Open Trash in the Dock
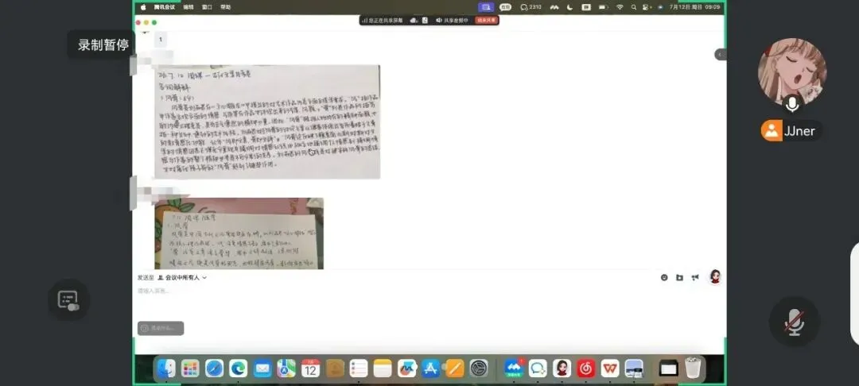Viewport: 859px width, 386px height. 693,369
